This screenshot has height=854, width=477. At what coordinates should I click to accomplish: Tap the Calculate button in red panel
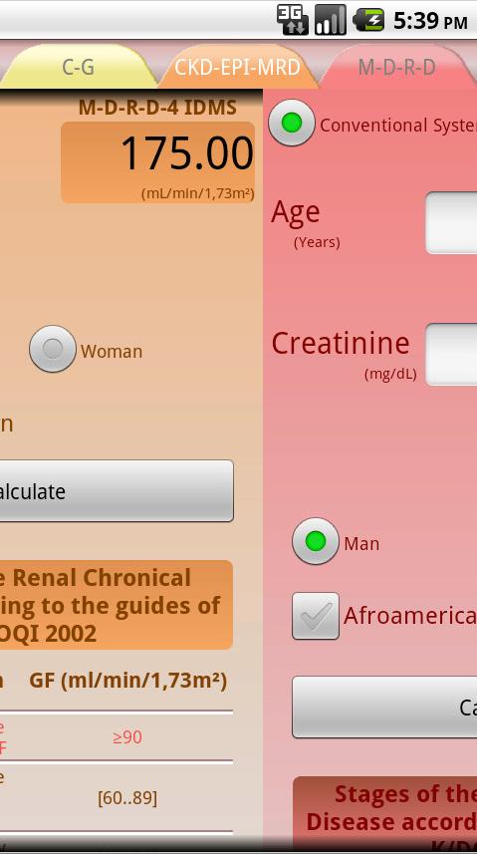[x=384, y=707]
